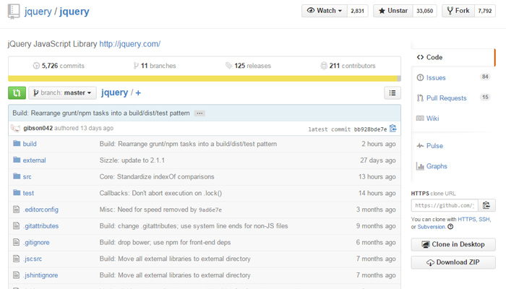Click the Clone in Desktop button
Viewport: 506px width, 289px height.
(453, 244)
